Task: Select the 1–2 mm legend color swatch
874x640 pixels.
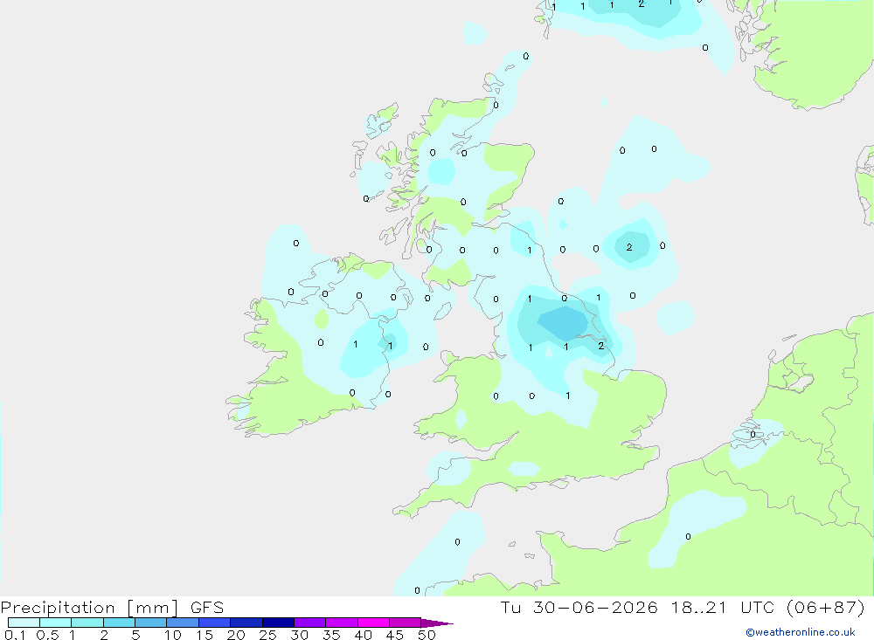Action: (x=87, y=623)
